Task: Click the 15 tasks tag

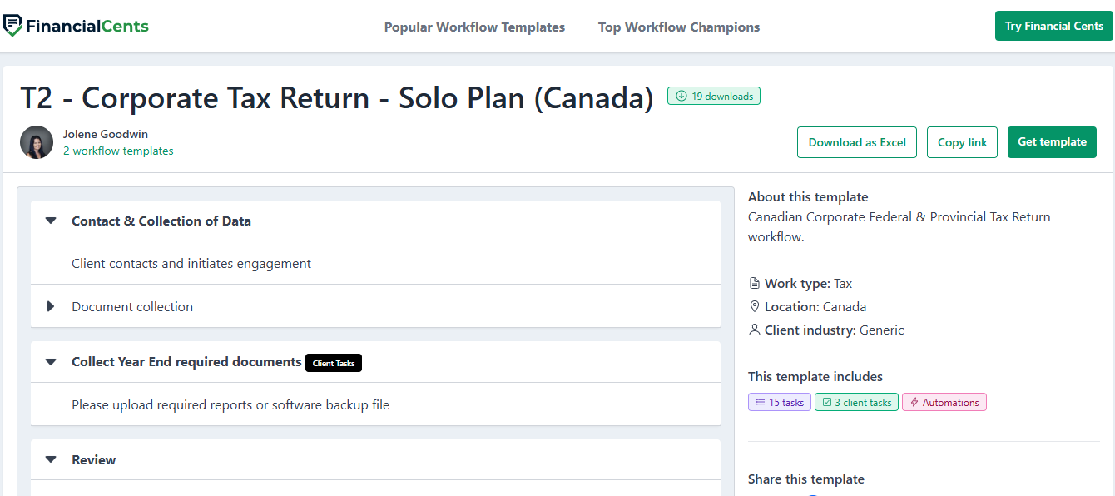Action: point(780,402)
